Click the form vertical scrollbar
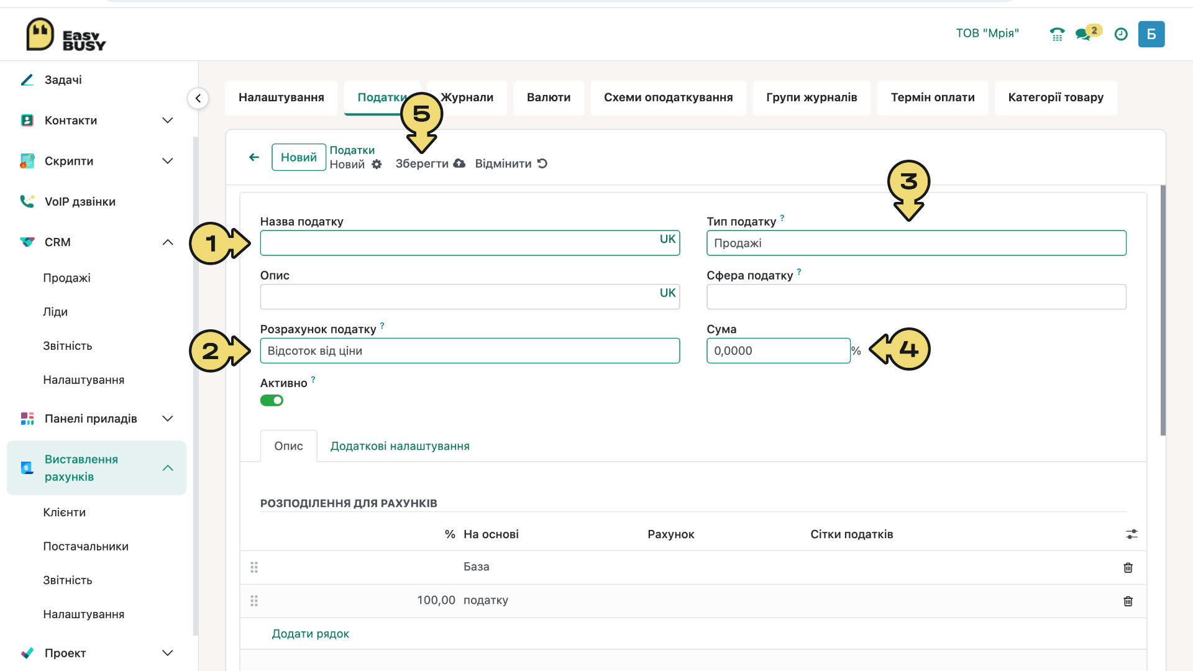The height and width of the screenshot is (671, 1193). click(1163, 311)
